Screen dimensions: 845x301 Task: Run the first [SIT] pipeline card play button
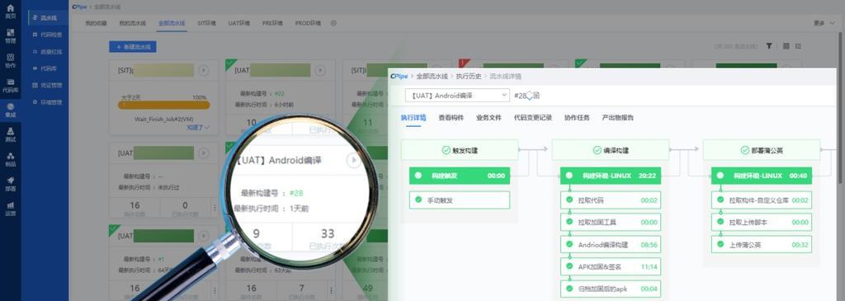[x=203, y=70]
